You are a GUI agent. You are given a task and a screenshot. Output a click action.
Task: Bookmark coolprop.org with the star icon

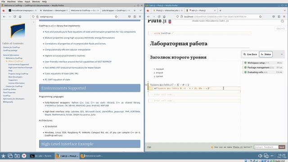[x=116, y=17]
